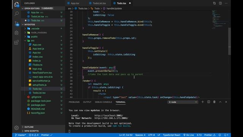Click the localhost:3001 link in terminal
Viewport: 243px width, 137px height.
point(109,116)
